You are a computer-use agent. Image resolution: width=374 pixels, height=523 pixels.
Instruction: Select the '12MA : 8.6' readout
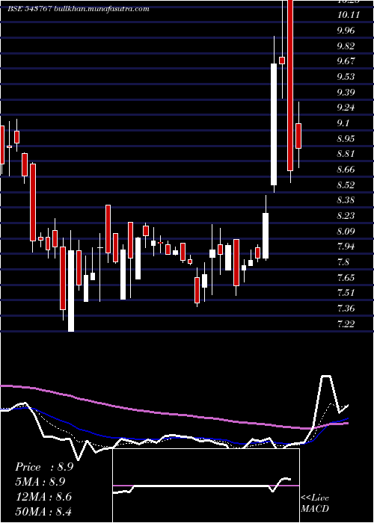[x=43, y=497]
